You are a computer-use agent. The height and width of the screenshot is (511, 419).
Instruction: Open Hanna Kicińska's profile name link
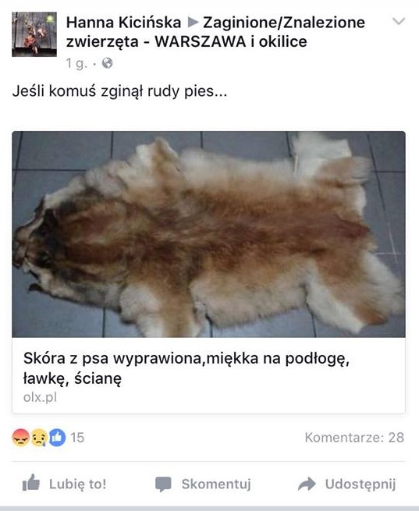pos(123,23)
